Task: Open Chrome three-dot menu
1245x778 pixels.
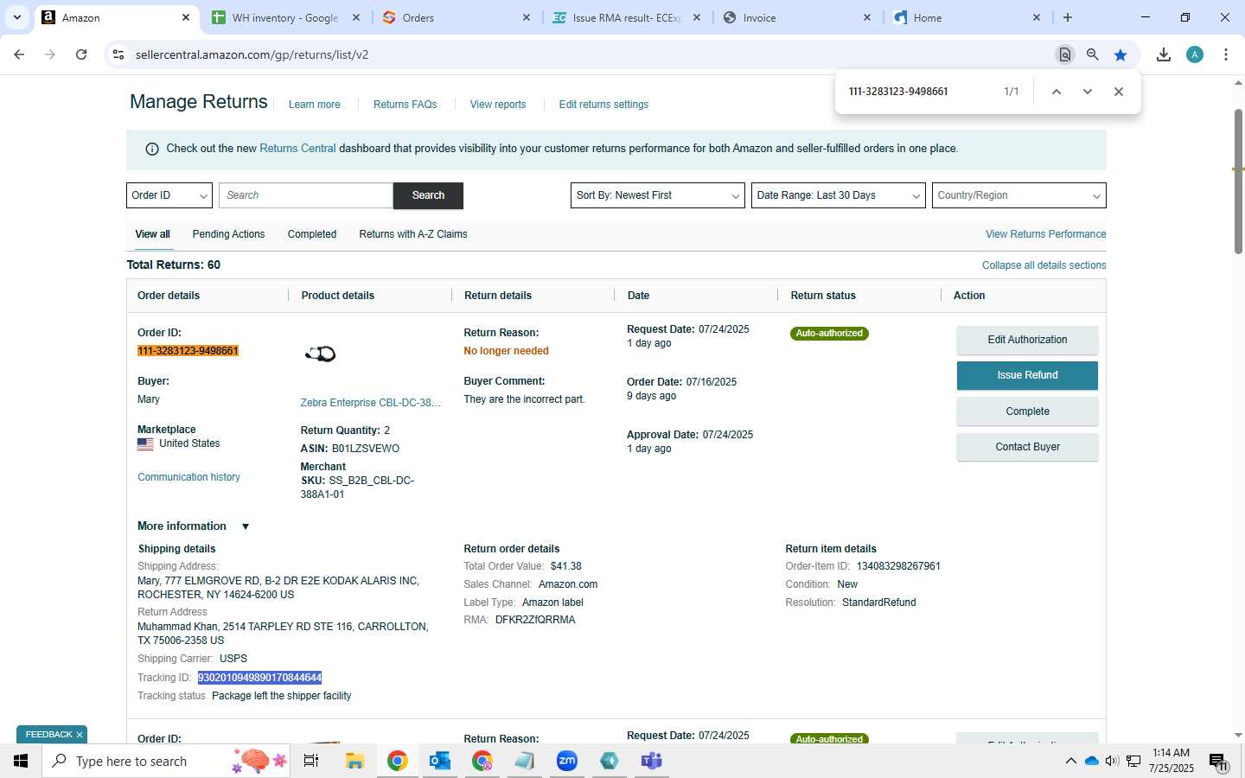Action: (x=1226, y=54)
